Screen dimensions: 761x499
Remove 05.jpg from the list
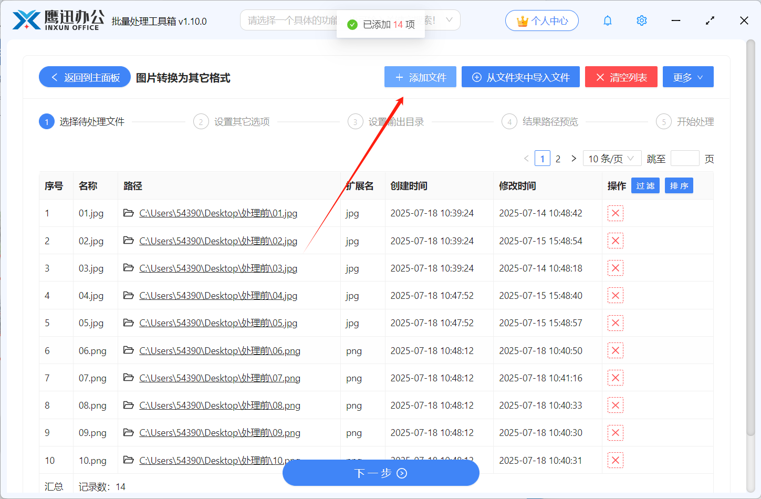[x=616, y=323]
